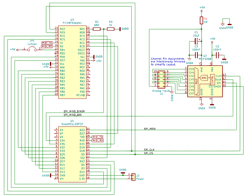Screen dimensions: 245x196
Task: Click the Vref pin label on MCP3208
Action: tap(202, 70)
